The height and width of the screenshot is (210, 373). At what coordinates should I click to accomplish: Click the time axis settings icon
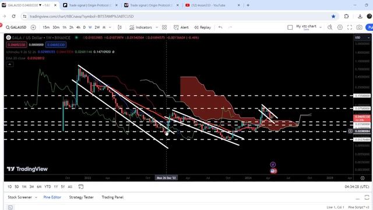click(363, 178)
